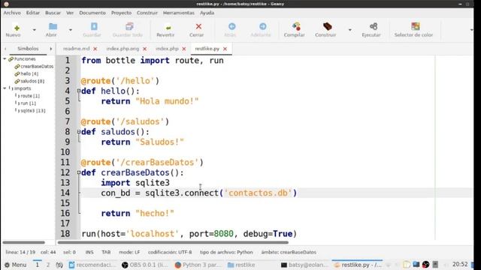
Task: Click the Guardar save icon
Action: tap(94, 27)
